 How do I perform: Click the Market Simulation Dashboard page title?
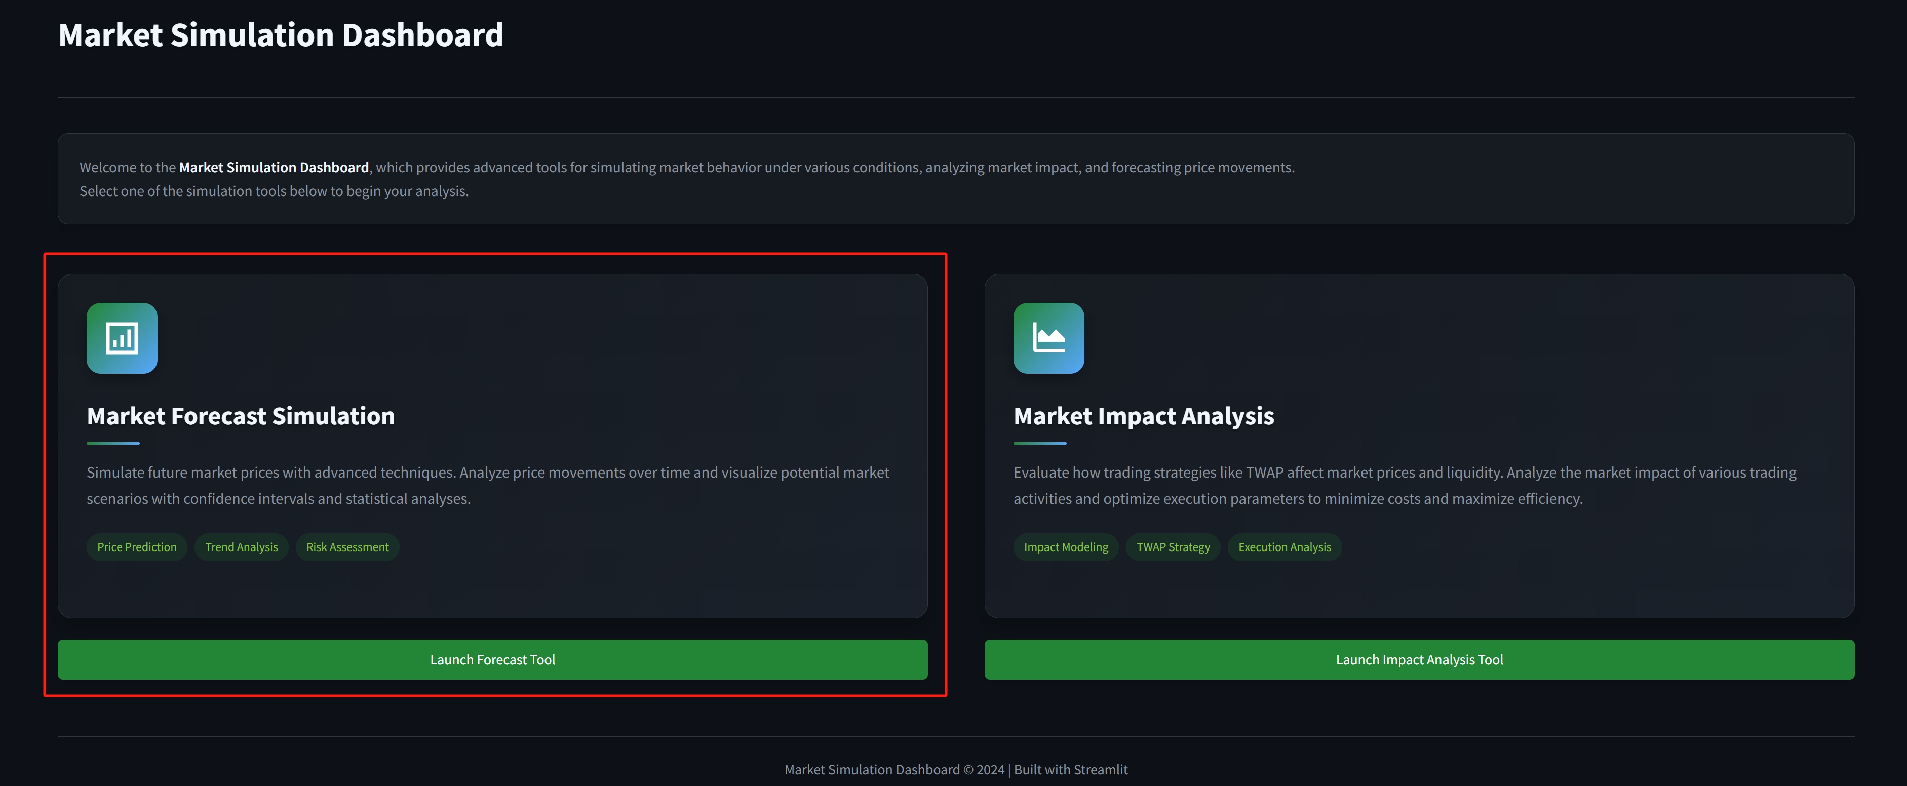(x=281, y=35)
